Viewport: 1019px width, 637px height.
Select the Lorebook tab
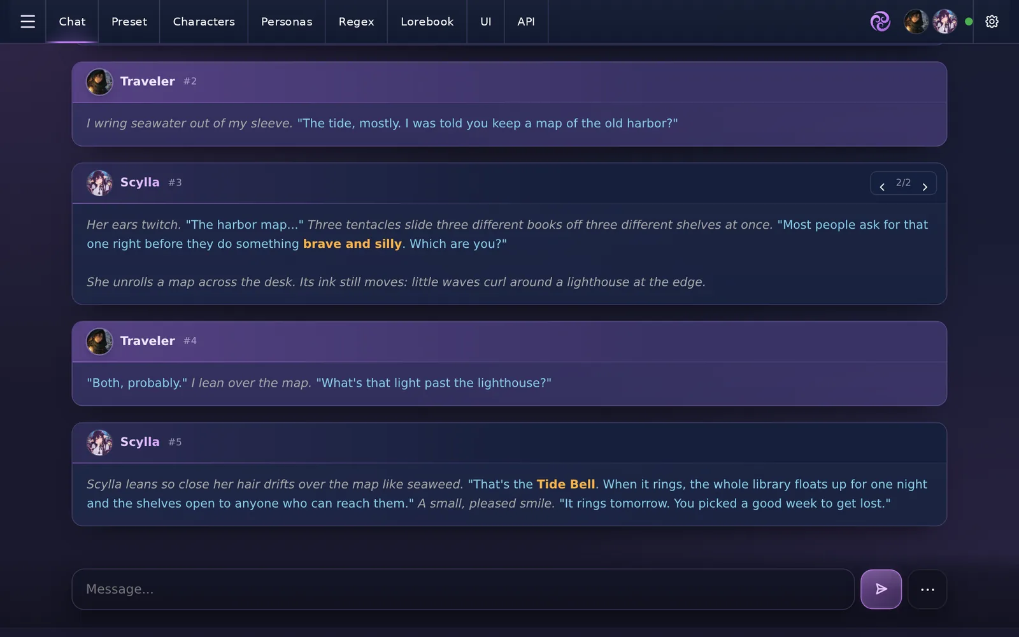(x=427, y=22)
